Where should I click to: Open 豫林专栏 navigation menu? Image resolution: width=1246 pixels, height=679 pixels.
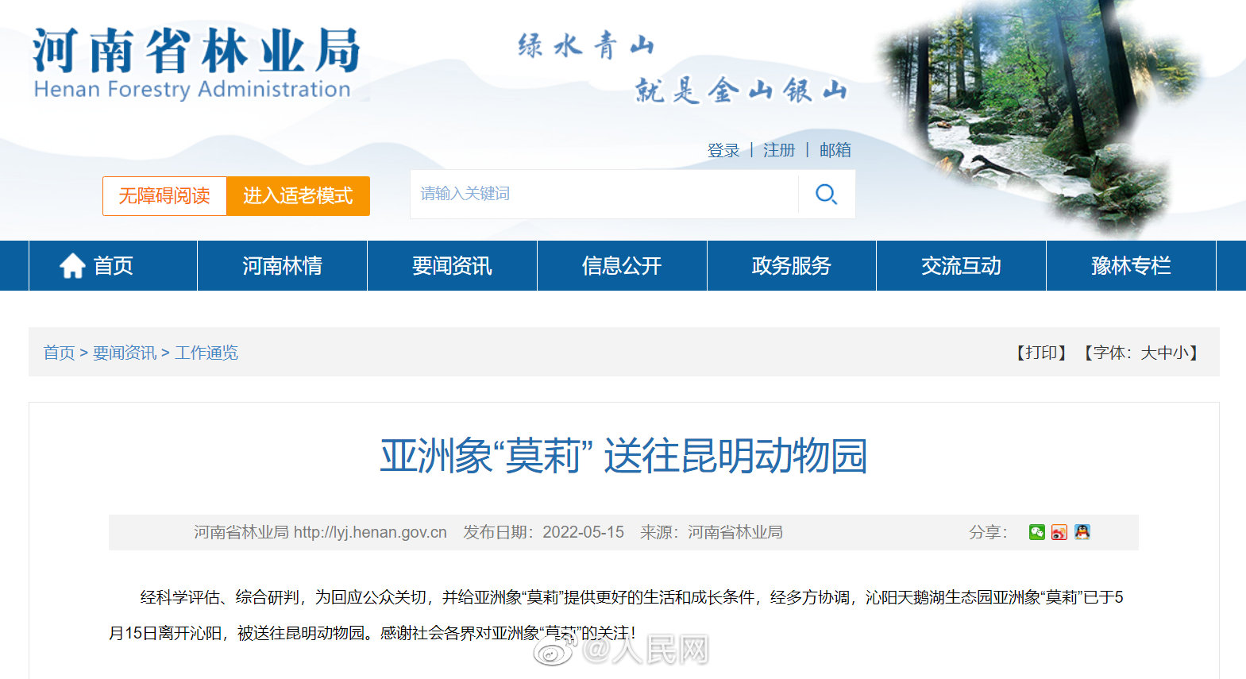click(x=1131, y=265)
